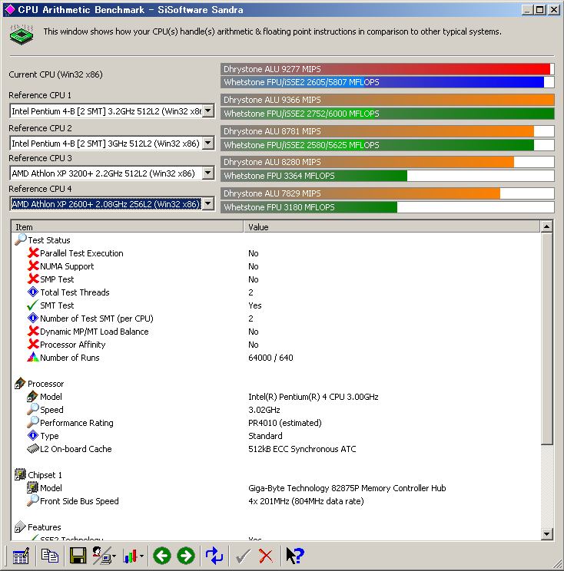564x571 pixels.
Task: Click the copy icon in bottom toolbar
Action: pos(50,556)
